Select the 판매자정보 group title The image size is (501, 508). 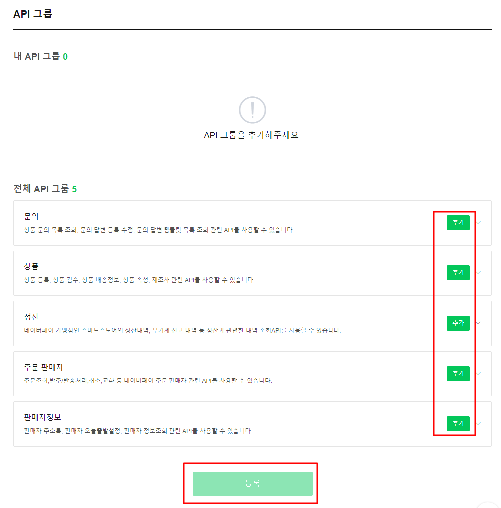(x=42, y=417)
